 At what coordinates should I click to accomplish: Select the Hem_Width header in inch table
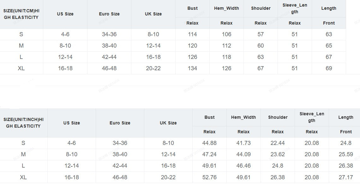click(x=243, y=117)
